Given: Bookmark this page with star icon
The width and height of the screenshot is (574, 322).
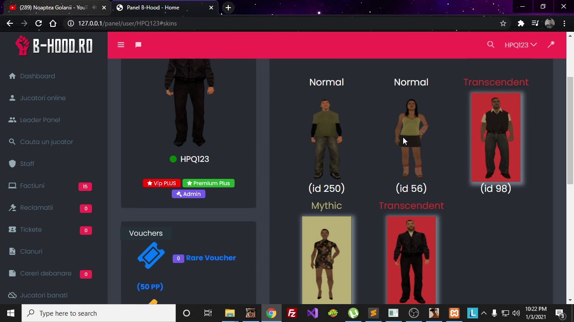Looking at the screenshot, I should pyautogui.click(x=503, y=23).
